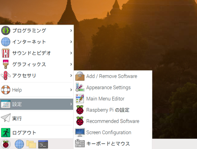Click the 設定 submenu arrow
This screenshot has width=197, height=149.
(x=71, y=104)
